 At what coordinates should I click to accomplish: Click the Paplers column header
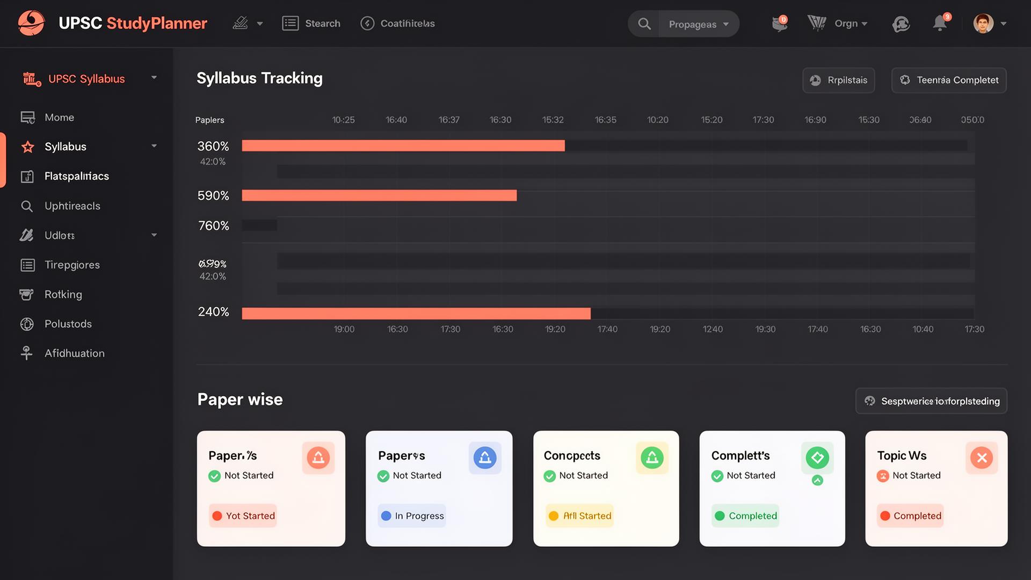point(209,120)
